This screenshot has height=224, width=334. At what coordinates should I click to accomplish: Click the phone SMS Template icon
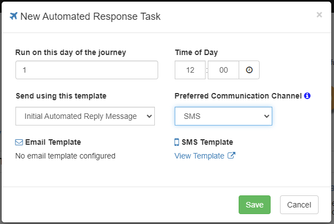pyautogui.click(x=176, y=142)
